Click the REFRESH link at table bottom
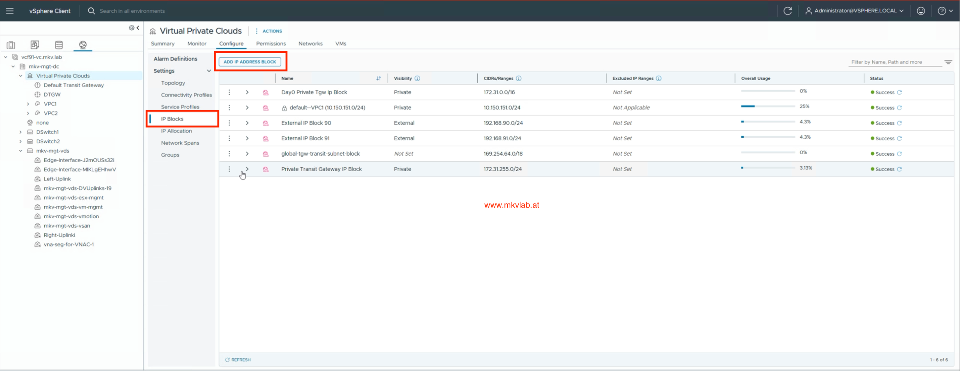 point(238,360)
